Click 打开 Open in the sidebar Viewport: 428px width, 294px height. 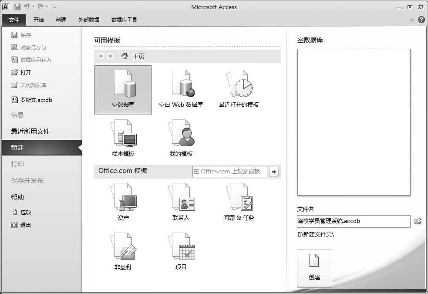point(21,72)
